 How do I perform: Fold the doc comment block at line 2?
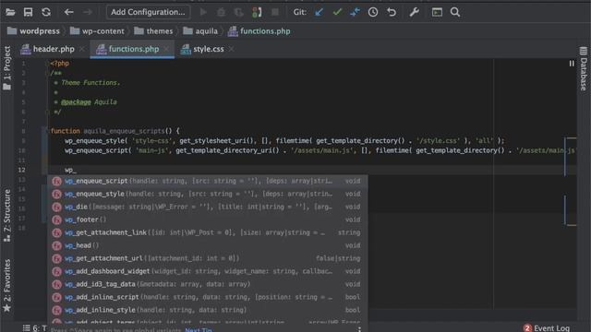(x=47, y=73)
